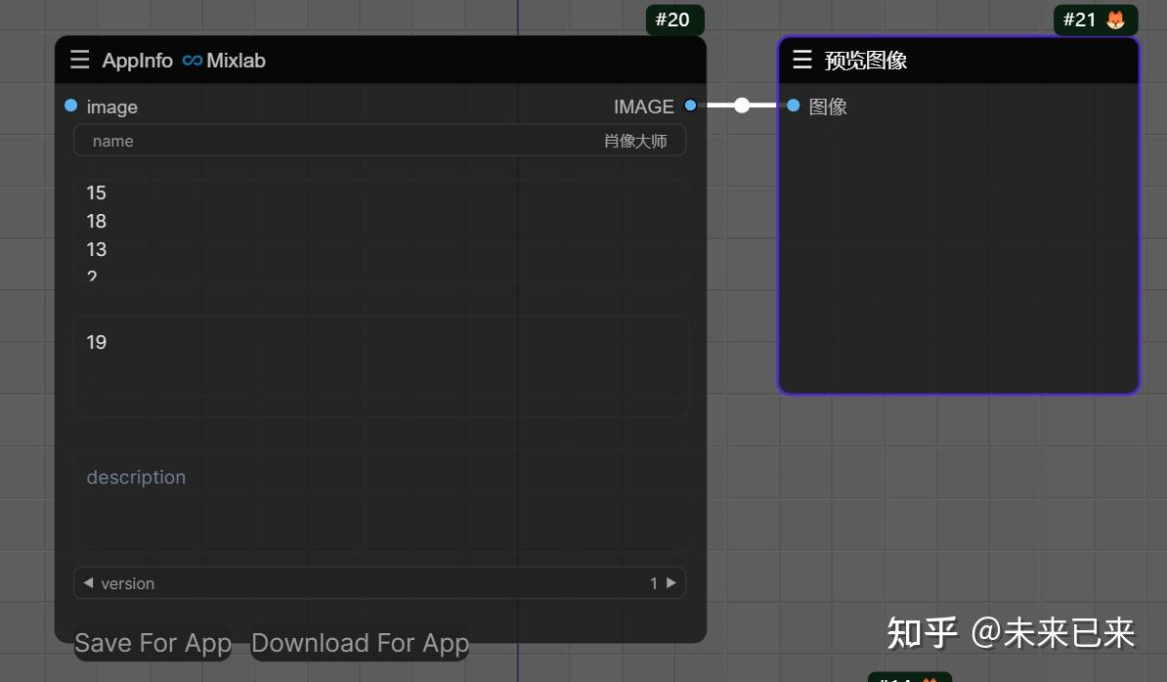Click the Mixlab infinity logo icon

[x=192, y=61]
